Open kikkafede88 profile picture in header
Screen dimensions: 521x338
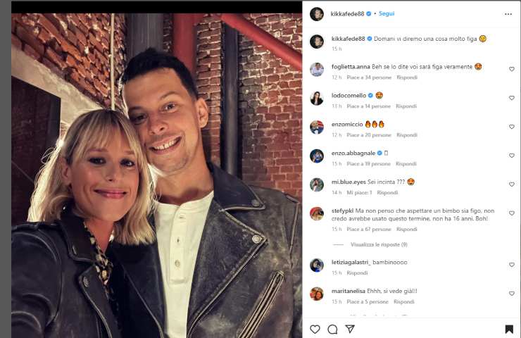317,13
